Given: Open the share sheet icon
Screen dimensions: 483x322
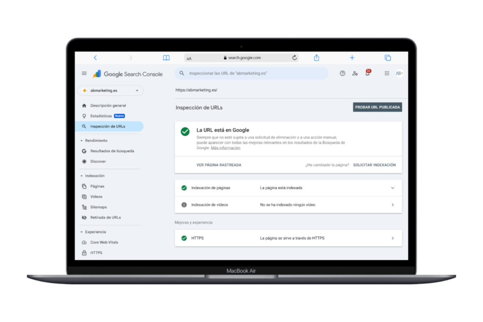Looking at the screenshot, I should click(316, 58).
